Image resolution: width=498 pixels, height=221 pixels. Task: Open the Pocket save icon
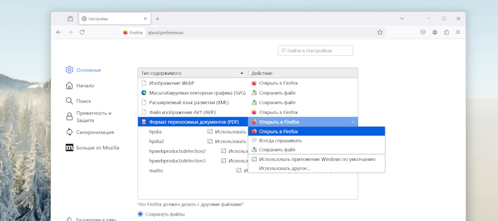423,32
